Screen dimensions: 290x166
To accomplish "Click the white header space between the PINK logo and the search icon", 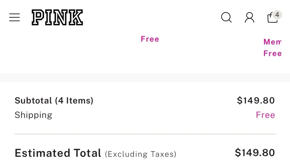I will [152, 17].
